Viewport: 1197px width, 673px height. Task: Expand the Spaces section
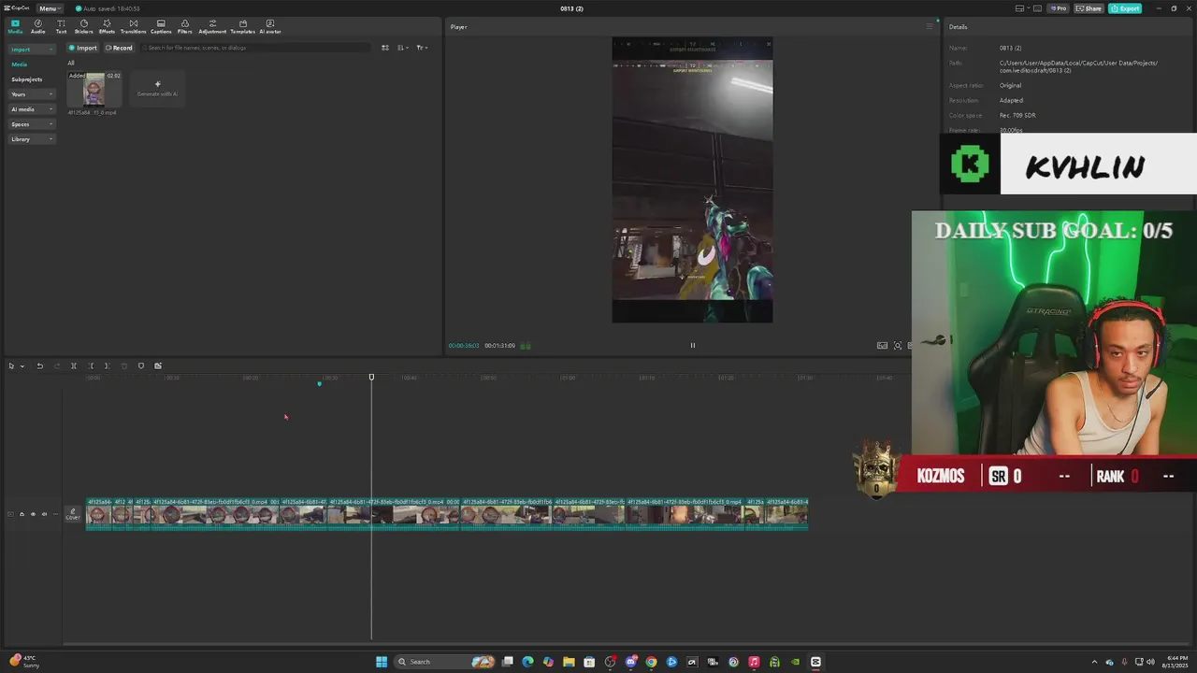(x=32, y=124)
